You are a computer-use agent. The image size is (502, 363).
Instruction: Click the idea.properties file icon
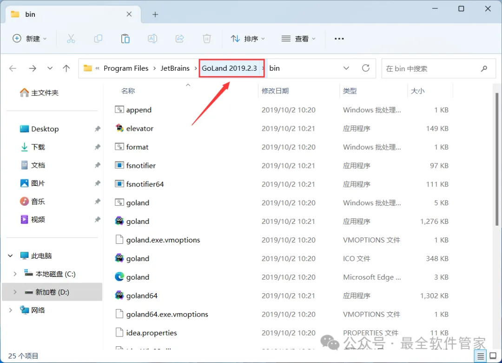point(119,333)
